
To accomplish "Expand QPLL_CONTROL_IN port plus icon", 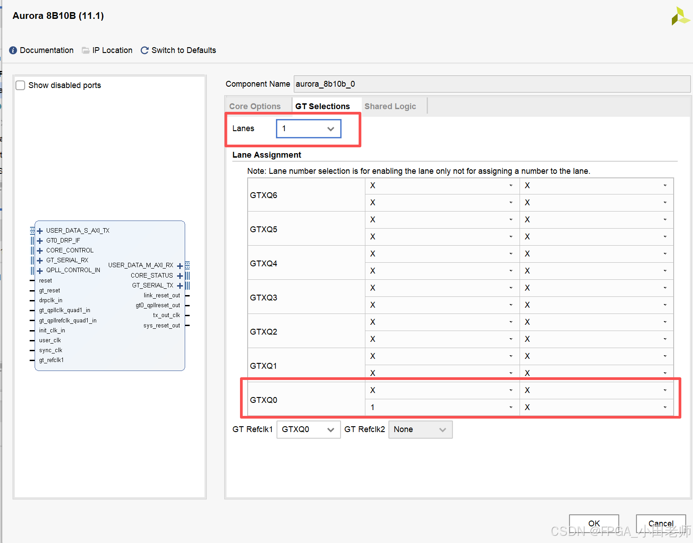I will [40, 270].
